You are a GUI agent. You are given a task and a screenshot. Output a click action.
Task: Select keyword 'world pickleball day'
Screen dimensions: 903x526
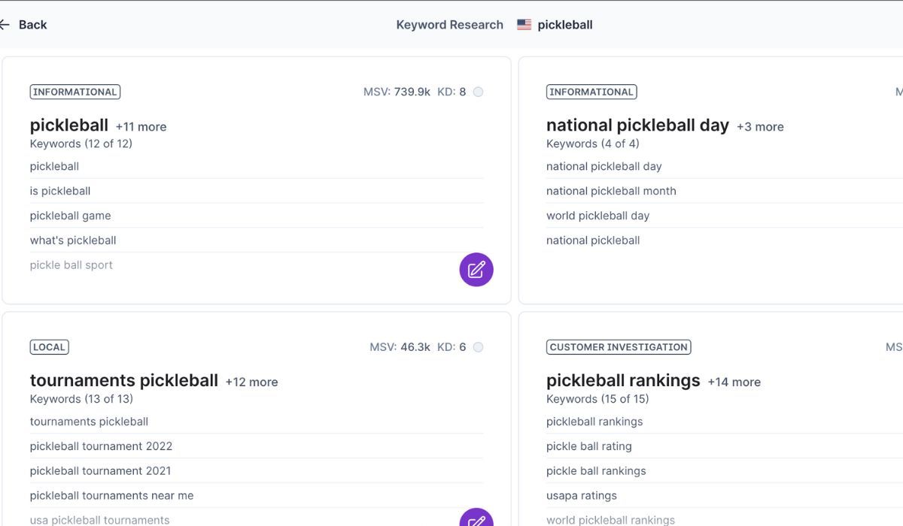click(x=597, y=216)
